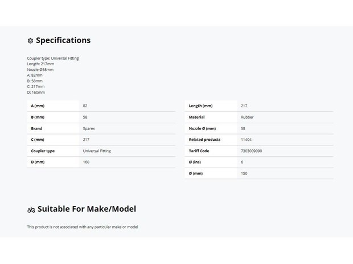Select the D (mm) value 160

coord(86,162)
